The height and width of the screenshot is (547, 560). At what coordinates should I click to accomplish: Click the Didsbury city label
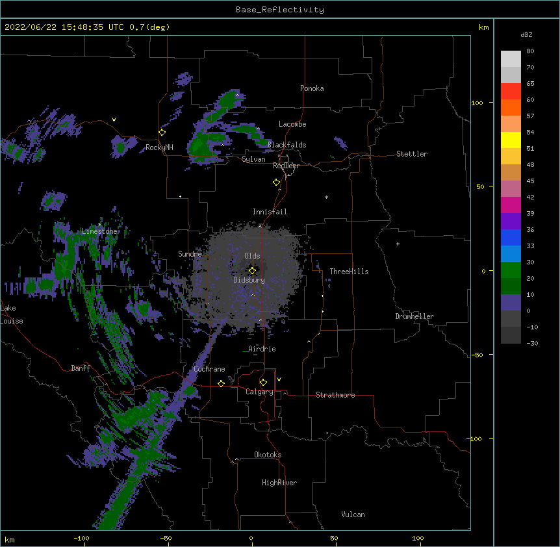249,280
